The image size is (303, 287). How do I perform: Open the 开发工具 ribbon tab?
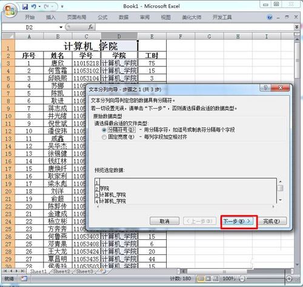(222, 18)
